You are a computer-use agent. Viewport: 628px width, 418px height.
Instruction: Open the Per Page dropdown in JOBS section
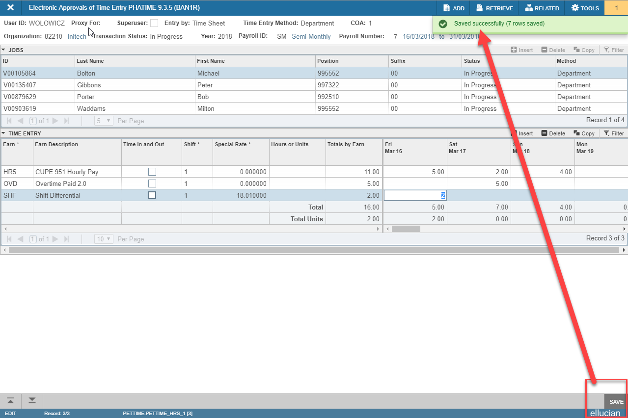point(103,121)
